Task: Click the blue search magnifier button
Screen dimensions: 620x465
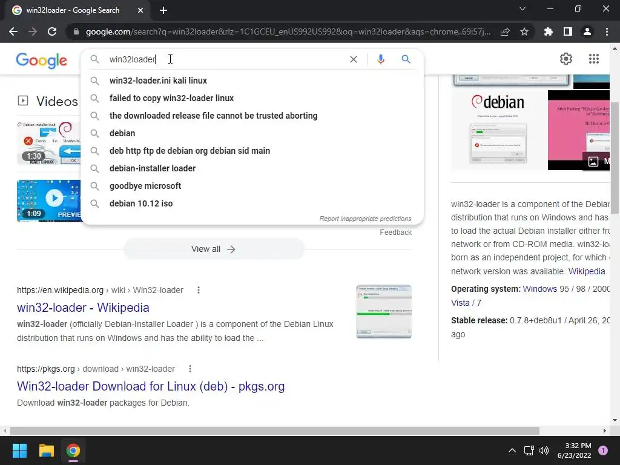Action: 406,59
